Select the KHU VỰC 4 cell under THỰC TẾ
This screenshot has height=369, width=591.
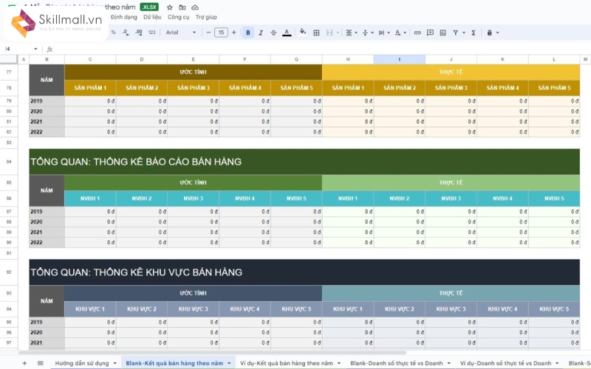coord(502,308)
